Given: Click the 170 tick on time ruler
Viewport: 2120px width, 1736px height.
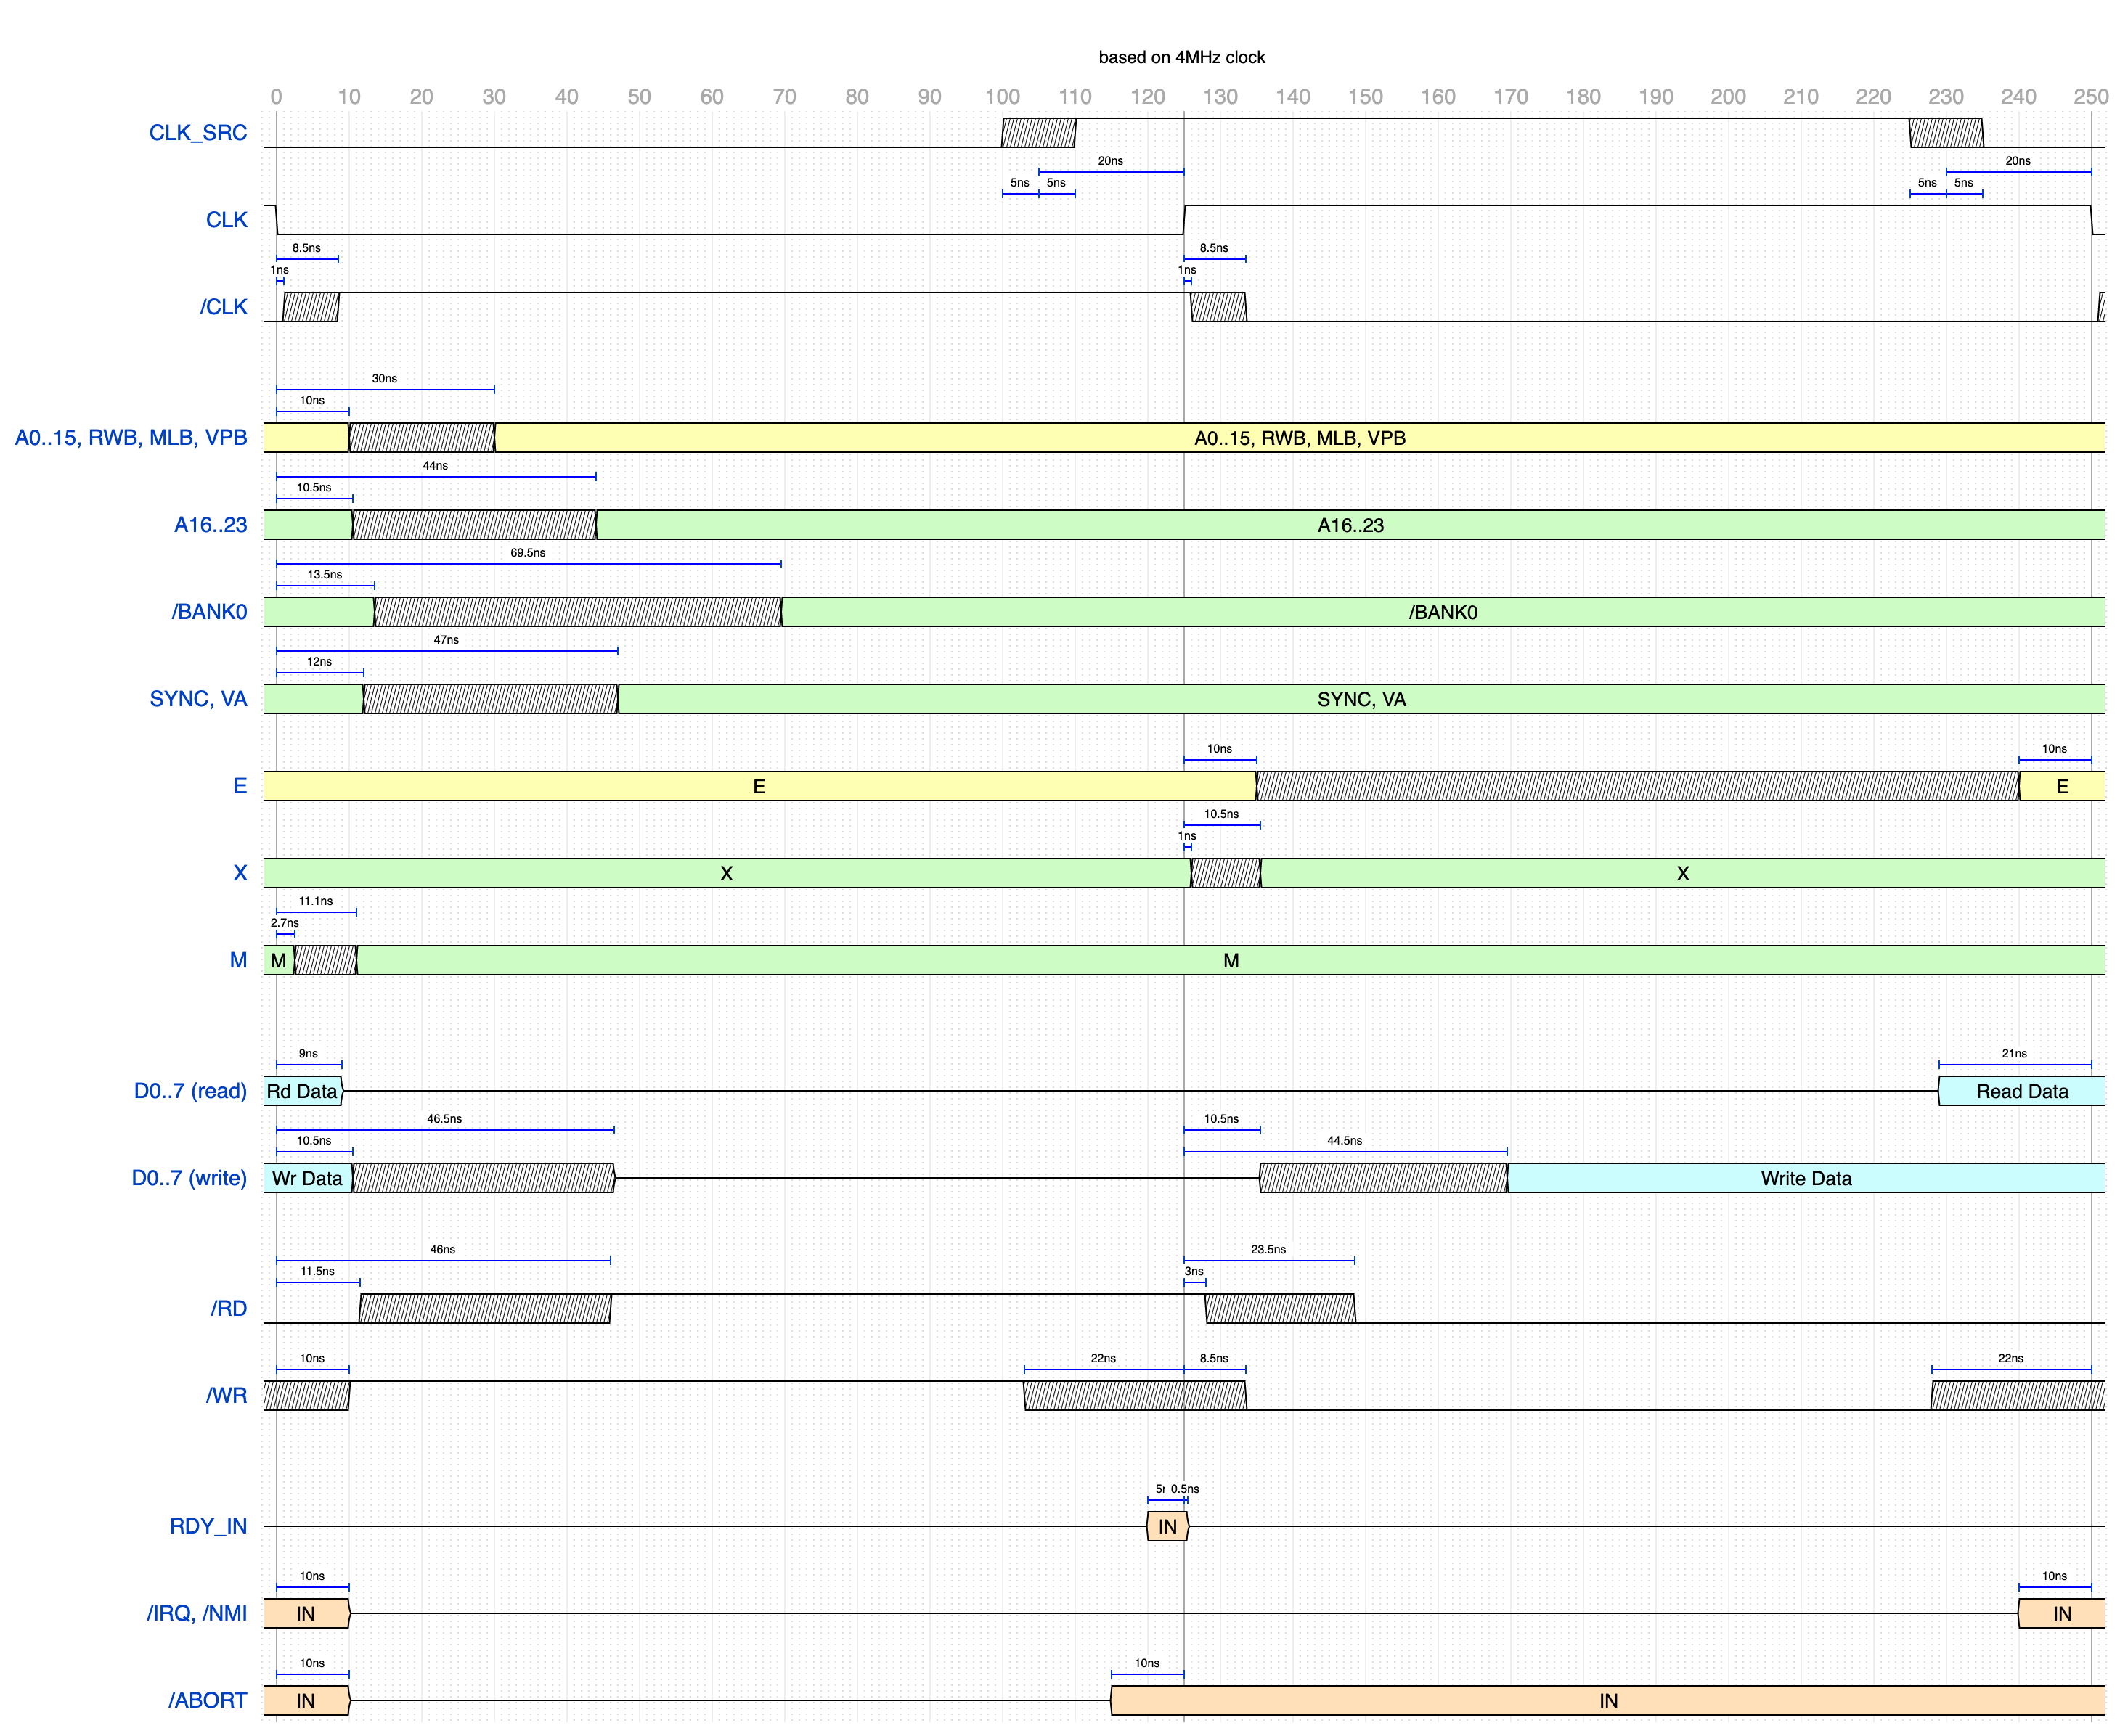Looking at the screenshot, I should coord(1509,97).
